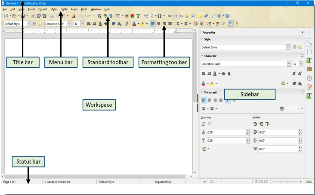The height and width of the screenshot is (195, 315).
Task: Open Special Character omega icon
Action: pyautogui.click(x=159, y=16)
